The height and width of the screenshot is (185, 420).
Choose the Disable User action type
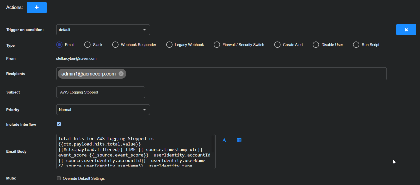[x=316, y=45]
